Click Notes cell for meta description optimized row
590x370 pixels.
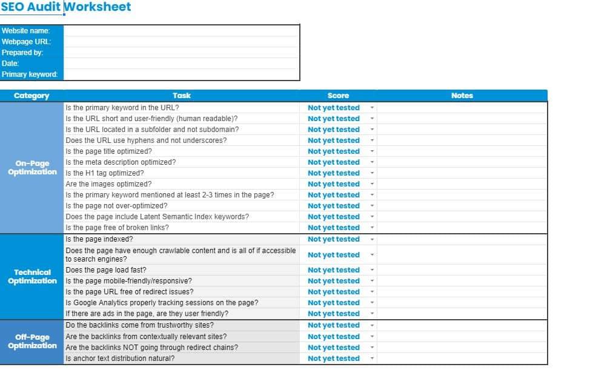[x=462, y=162]
